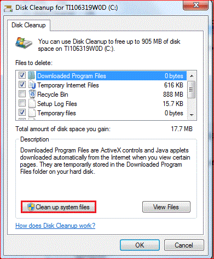Enable the Recycle Bin checkbox

click(x=22, y=94)
